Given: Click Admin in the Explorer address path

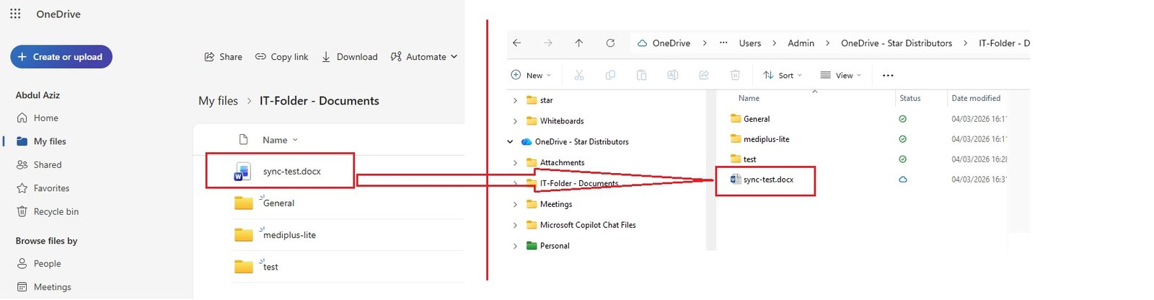Looking at the screenshot, I should tap(801, 43).
